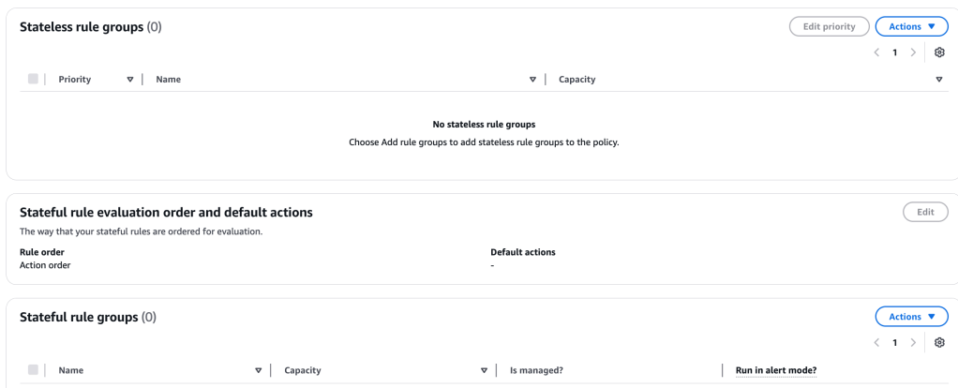This screenshot has height=388, width=958.
Task: Edit stateful rule evaluation order
Action: [x=925, y=212]
